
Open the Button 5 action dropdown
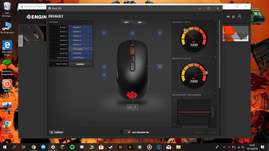click(80, 44)
